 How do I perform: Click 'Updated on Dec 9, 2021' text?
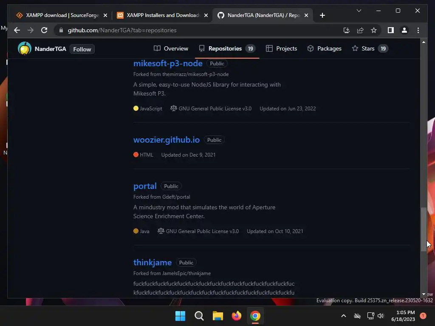tap(188, 155)
